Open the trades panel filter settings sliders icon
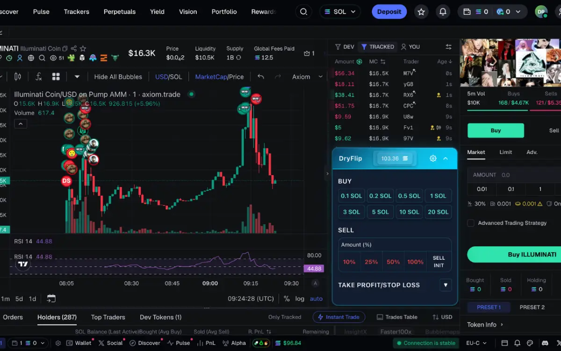 tap(449, 47)
